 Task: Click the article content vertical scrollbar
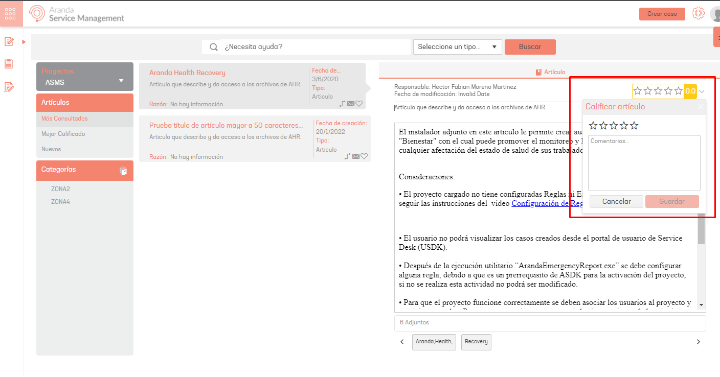pyautogui.click(x=701, y=230)
